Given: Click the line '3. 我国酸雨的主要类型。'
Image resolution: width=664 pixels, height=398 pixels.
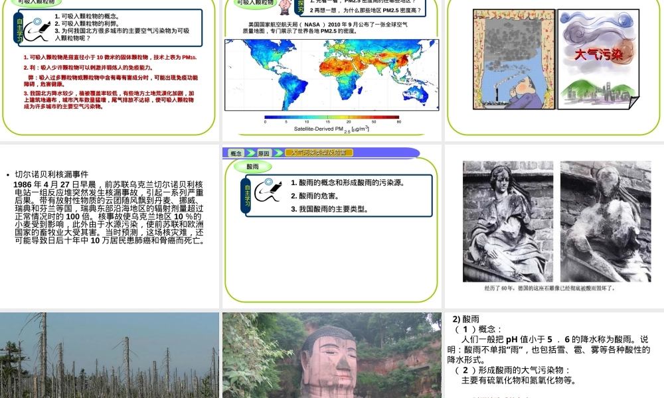Looking at the screenshot, I should 330,209.
